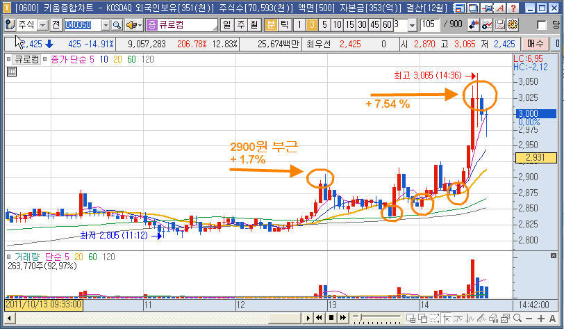Open the 주식 market type dropdown
Viewport: 564px width, 329px height.
pyautogui.click(x=43, y=25)
